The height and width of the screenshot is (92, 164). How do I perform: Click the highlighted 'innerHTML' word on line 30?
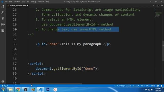pyautogui.click(x=88, y=29)
